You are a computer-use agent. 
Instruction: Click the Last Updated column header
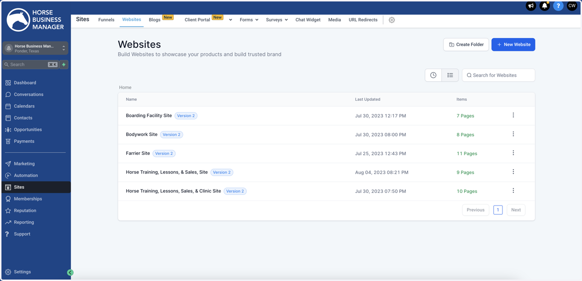(x=368, y=99)
